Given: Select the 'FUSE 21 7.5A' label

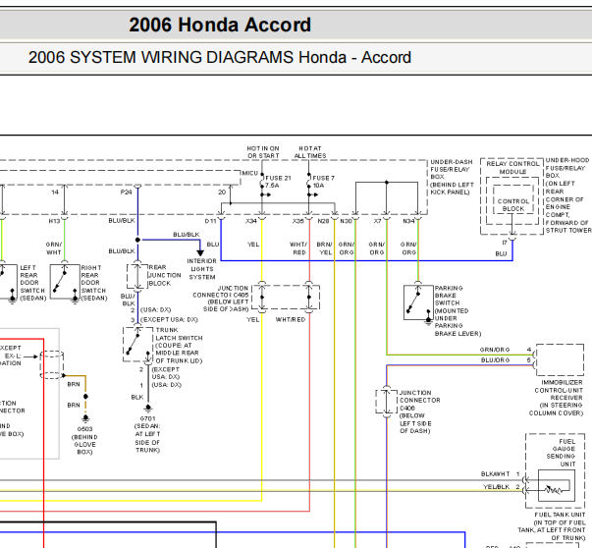Looking at the screenshot, I should (x=278, y=182).
